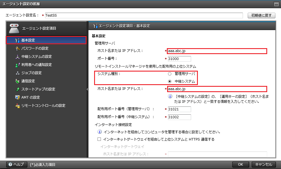Select the 中継システム radio button
The height and width of the screenshot is (169, 281).
170,81
